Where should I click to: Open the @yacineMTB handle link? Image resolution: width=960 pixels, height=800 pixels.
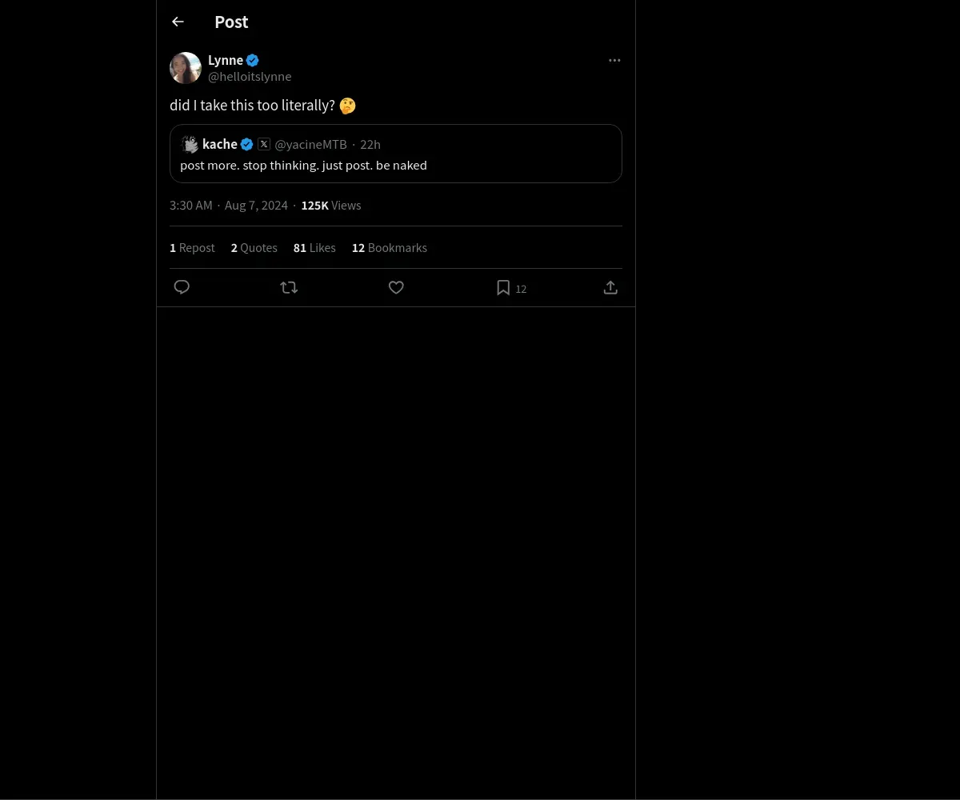310,145
